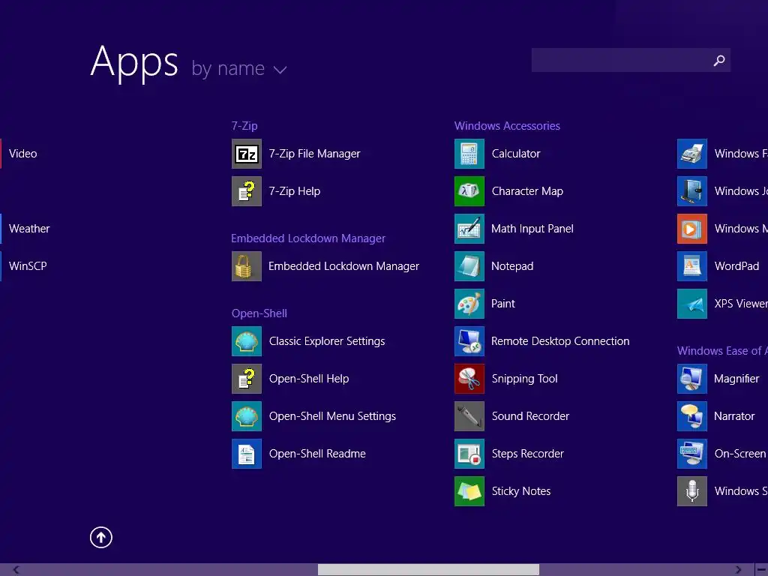This screenshot has height=576, width=768.
Task: Open the Character Map icon
Action: coord(469,191)
